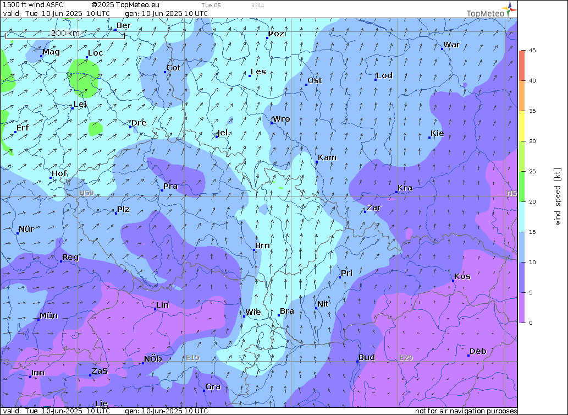The image size is (568, 415).
Task: Click the 'Lin' city label
Action: click(163, 305)
